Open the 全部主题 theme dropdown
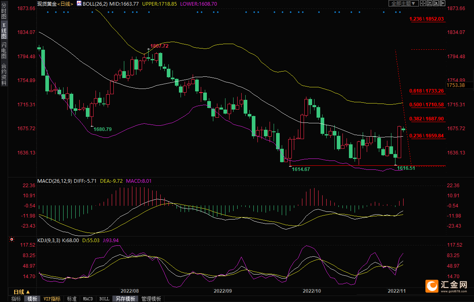 pos(404,3)
